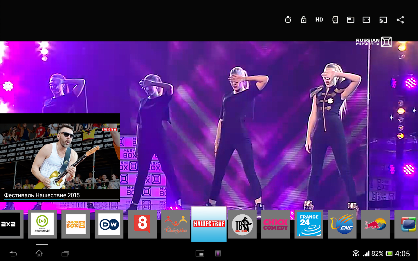The height and width of the screenshot is (261, 418).
Task: Open the Радость моя channel
Action: pyautogui.click(x=176, y=224)
